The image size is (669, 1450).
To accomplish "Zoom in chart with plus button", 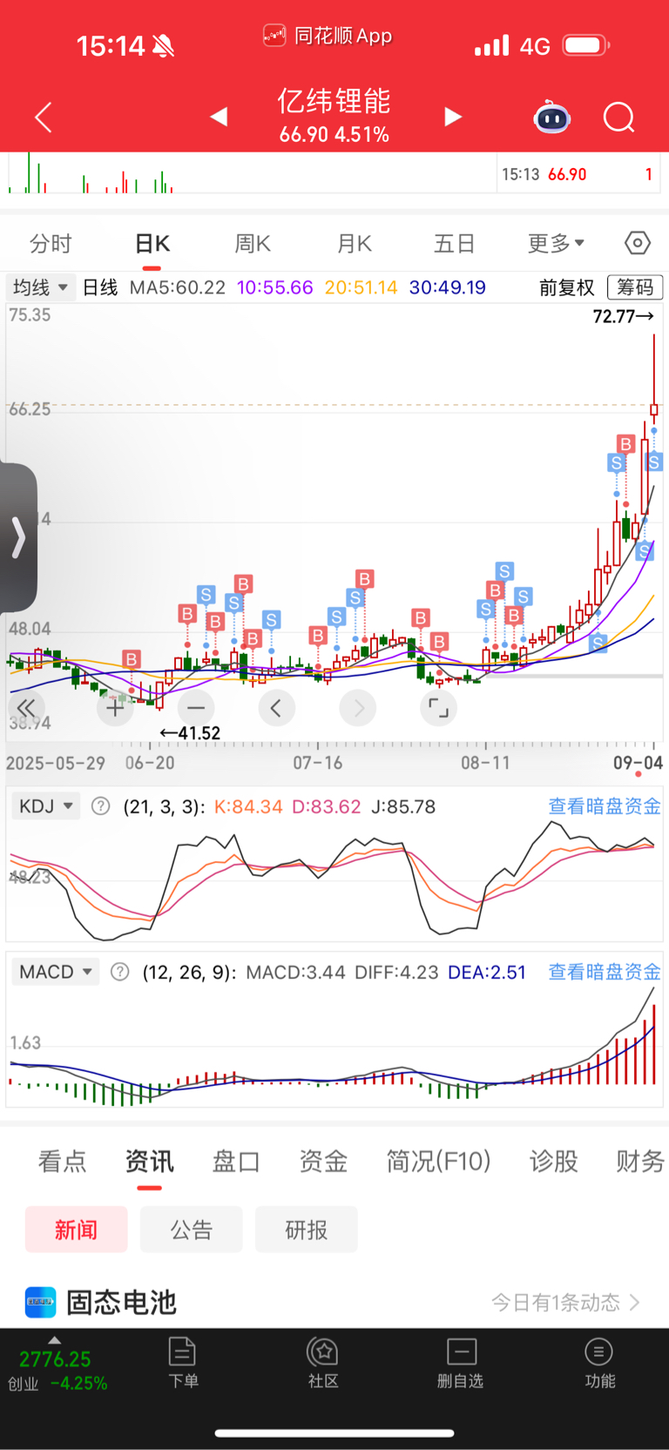I will [115, 708].
